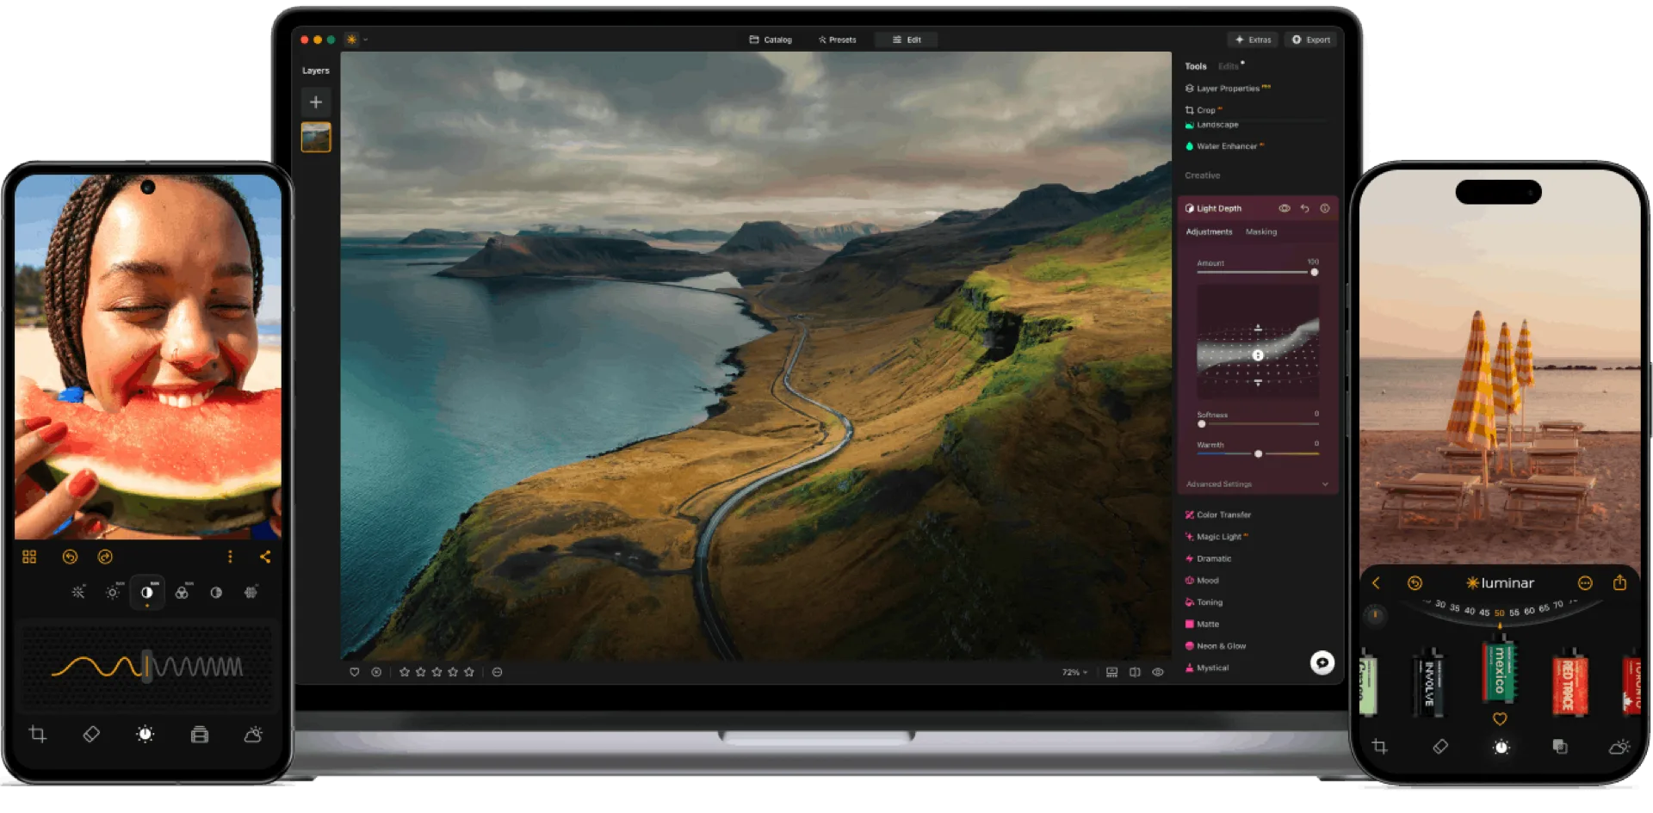This screenshot has width=1653, height=813.
Task: Reject photo with the X circle icon
Action: [376, 672]
